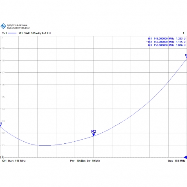Screen dimensions: 187x187
Task: Select the M2 marker triangle on the trace
Action: coord(93,135)
